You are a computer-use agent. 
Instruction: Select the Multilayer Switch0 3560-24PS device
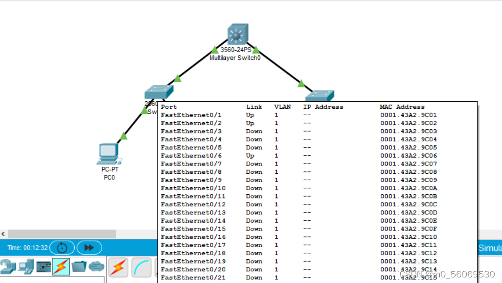point(238,34)
